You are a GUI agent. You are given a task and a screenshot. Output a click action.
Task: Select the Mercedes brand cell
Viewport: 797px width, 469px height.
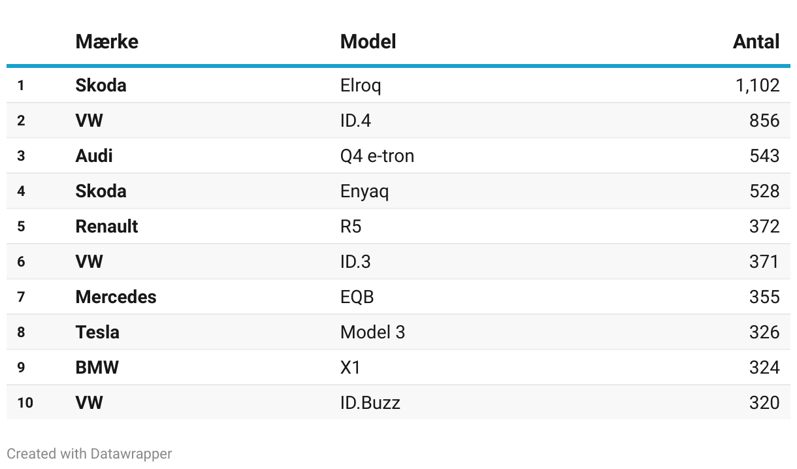116,297
